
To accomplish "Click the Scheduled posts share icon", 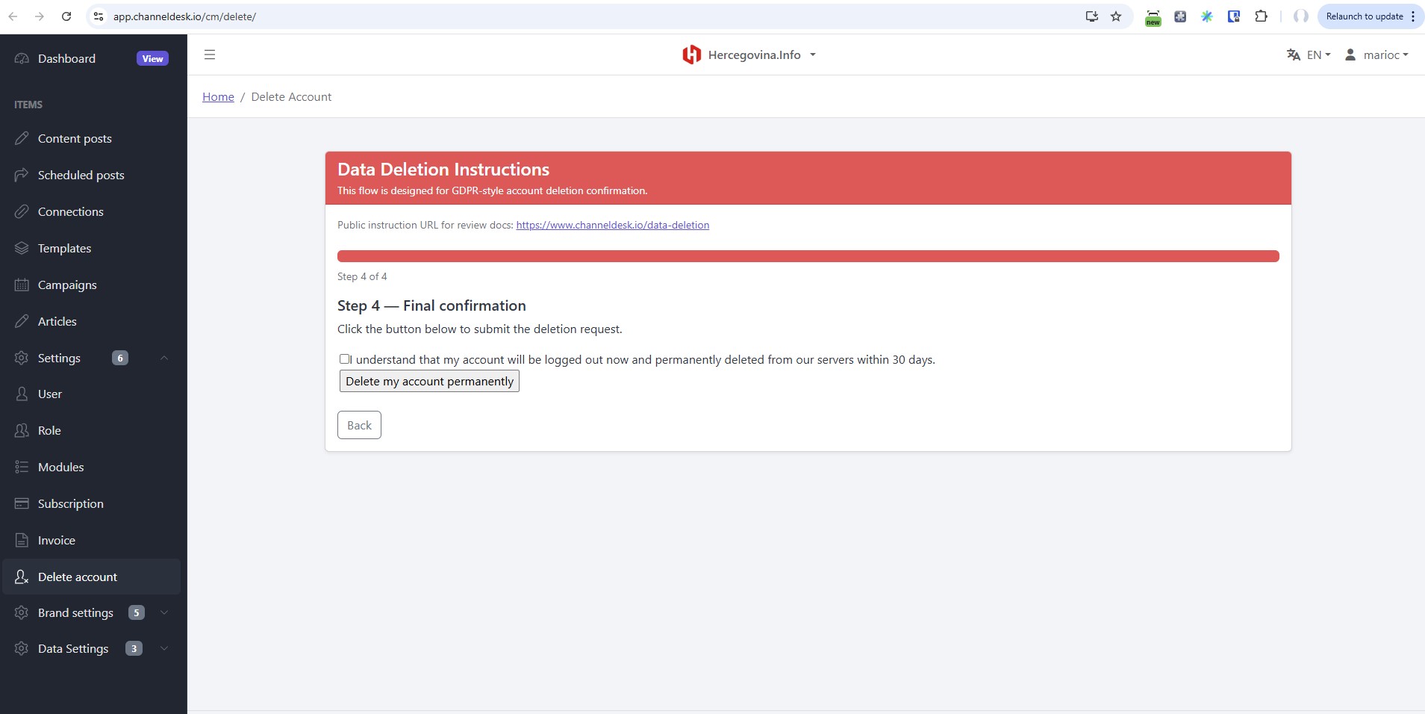I will point(22,175).
